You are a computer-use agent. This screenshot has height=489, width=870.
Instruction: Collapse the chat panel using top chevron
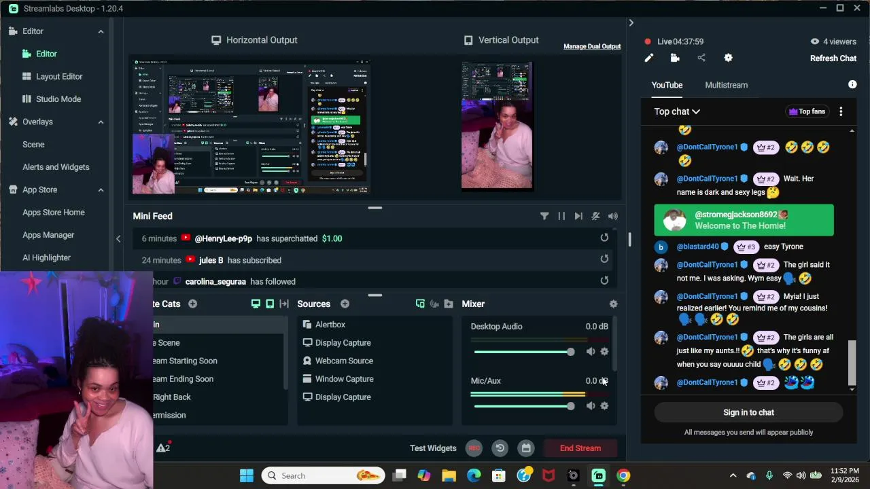[631, 23]
